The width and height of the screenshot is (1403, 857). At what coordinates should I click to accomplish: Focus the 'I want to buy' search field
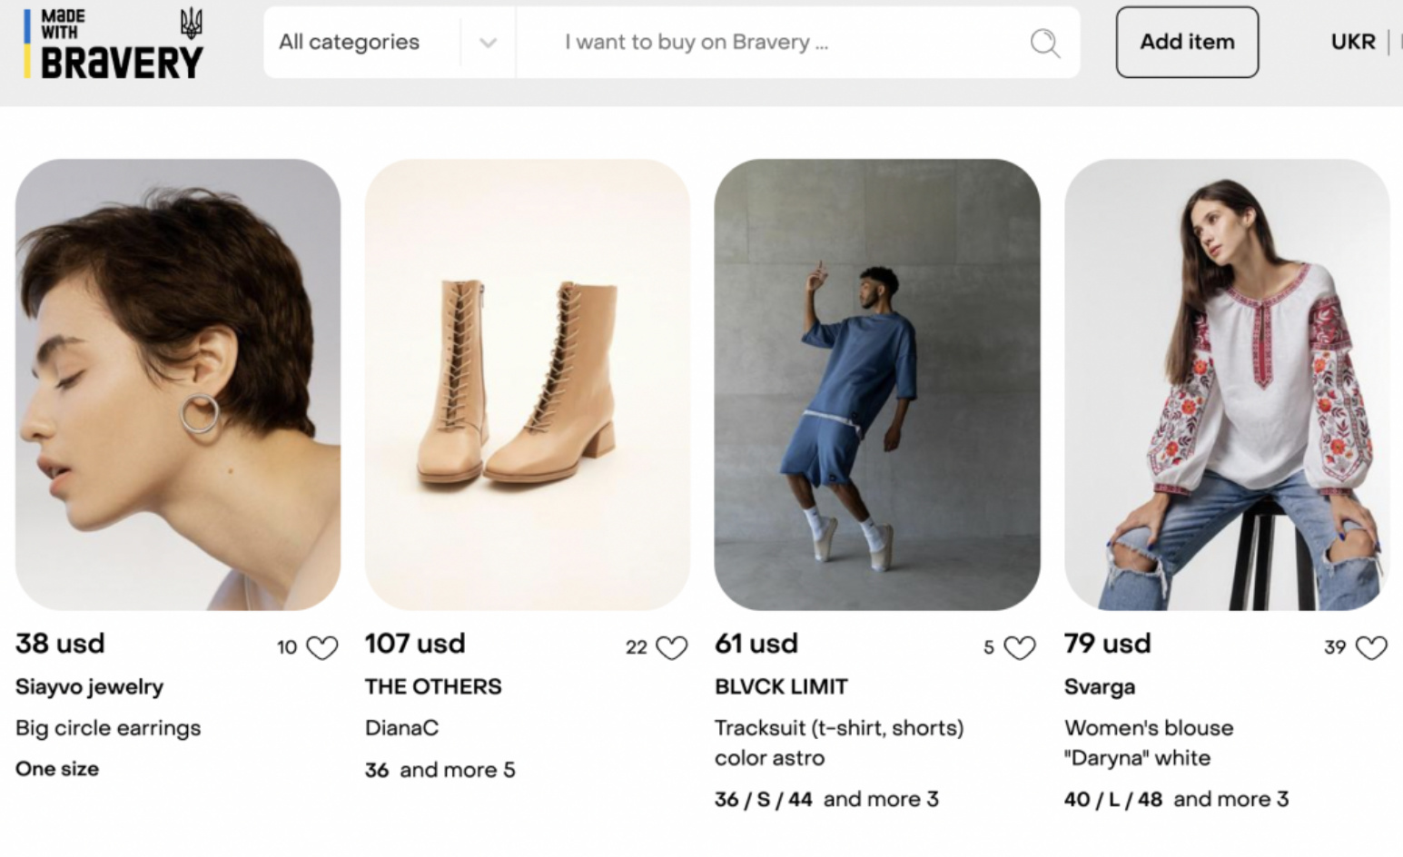pyautogui.click(x=772, y=43)
